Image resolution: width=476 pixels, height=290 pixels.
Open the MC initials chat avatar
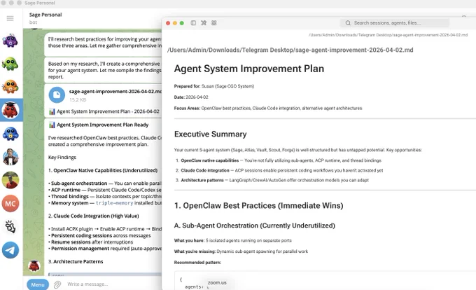pos(10,203)
